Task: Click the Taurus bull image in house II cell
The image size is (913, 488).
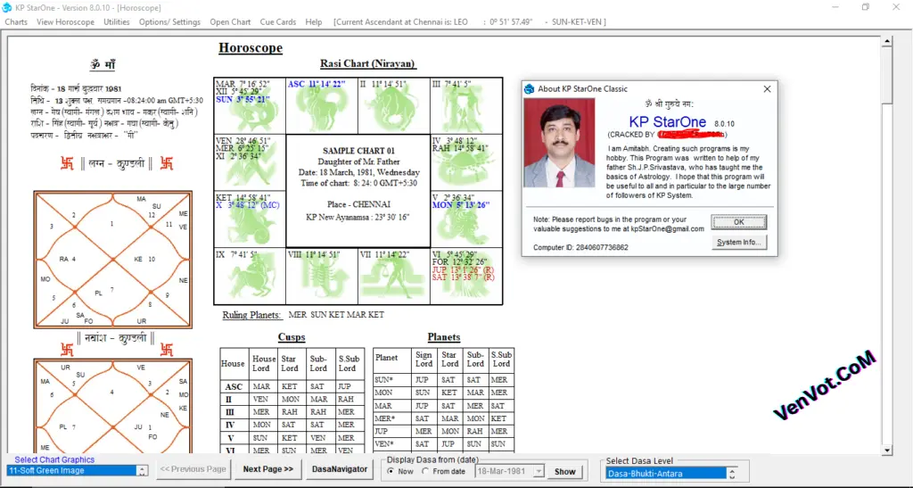Action: tap(393, 109)
